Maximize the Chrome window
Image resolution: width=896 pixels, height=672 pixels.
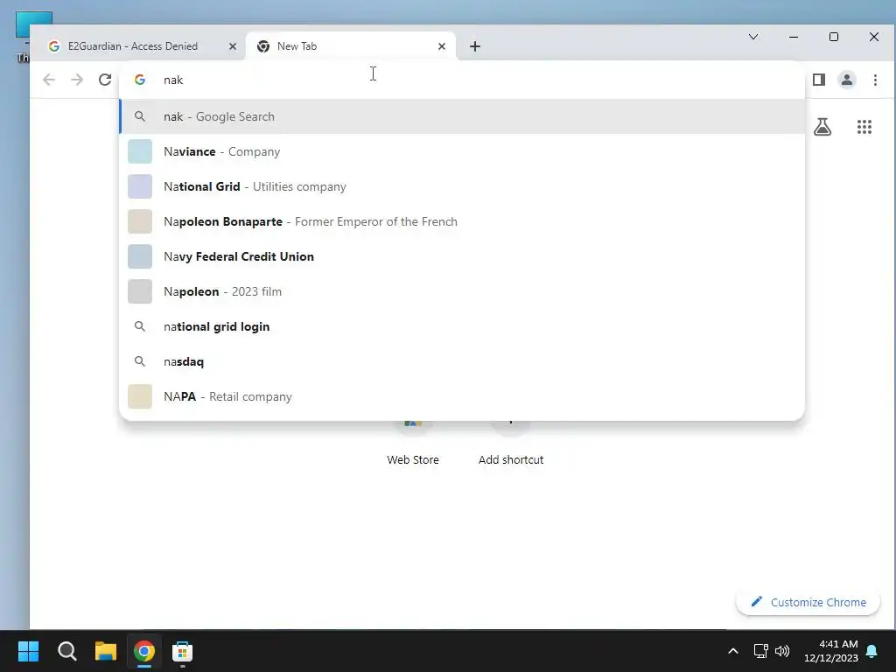click(x=834, y=37)
